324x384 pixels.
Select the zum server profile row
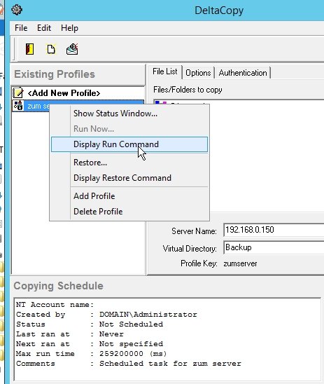[x=78, y=106]
